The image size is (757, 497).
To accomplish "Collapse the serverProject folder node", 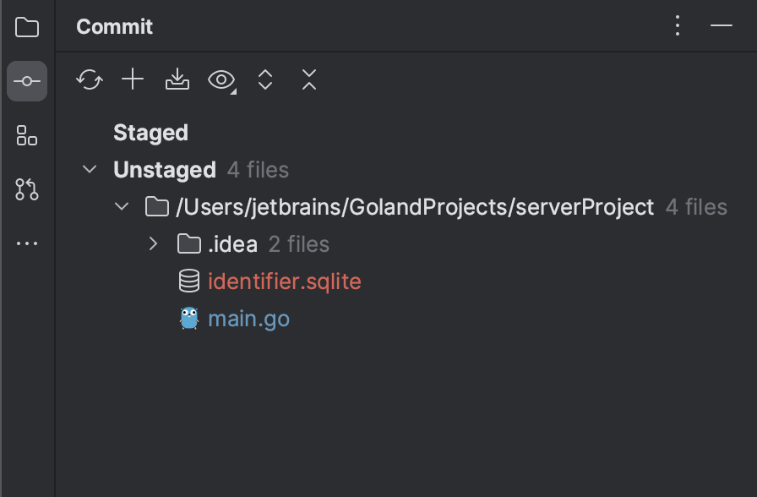I will (x=121, y=206).
